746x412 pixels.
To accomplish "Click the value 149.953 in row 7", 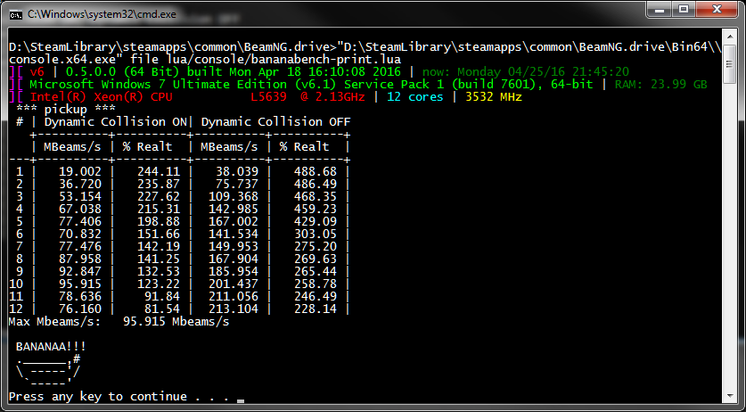I will coord(234,246).
